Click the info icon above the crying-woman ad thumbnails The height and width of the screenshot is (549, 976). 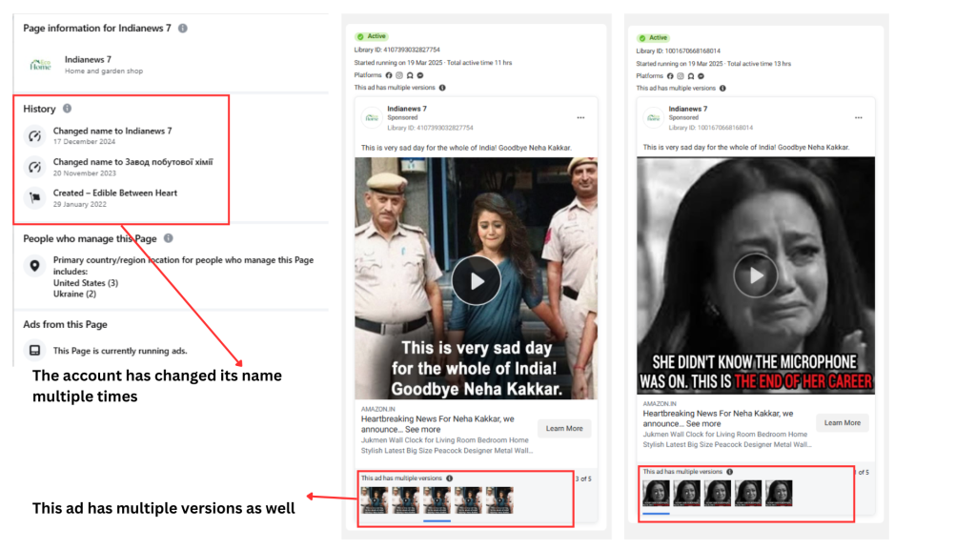pos(729,472)
